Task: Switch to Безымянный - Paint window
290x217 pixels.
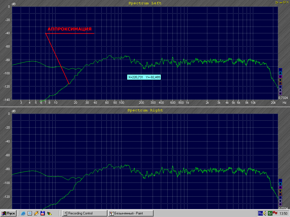Action: [x=131, y=213]
